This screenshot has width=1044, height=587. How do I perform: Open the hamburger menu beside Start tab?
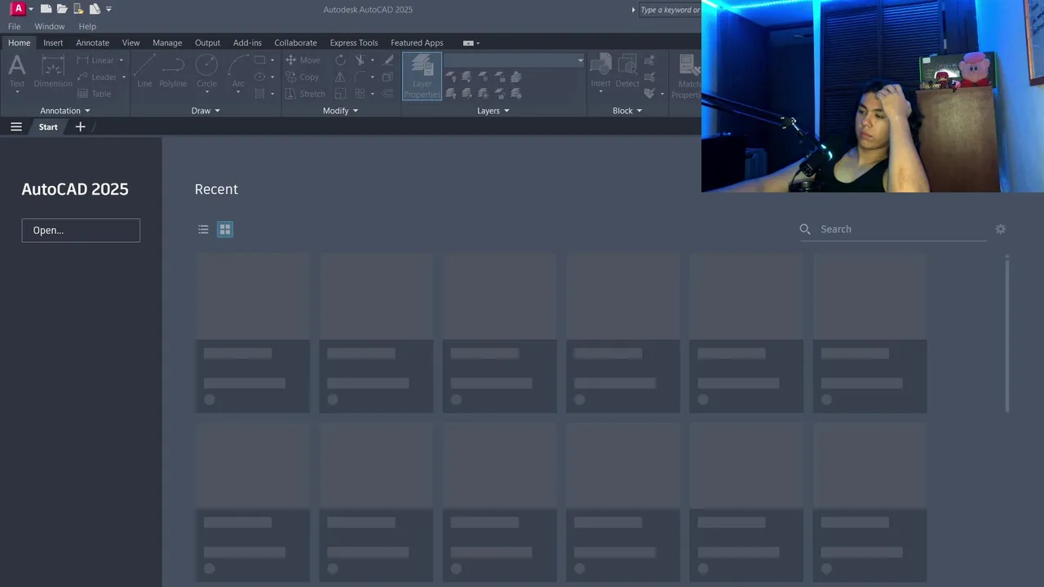(x=16, y=126)
